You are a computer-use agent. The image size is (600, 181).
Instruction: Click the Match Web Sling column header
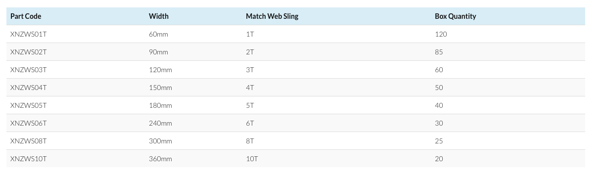click(x=272, y=16)
